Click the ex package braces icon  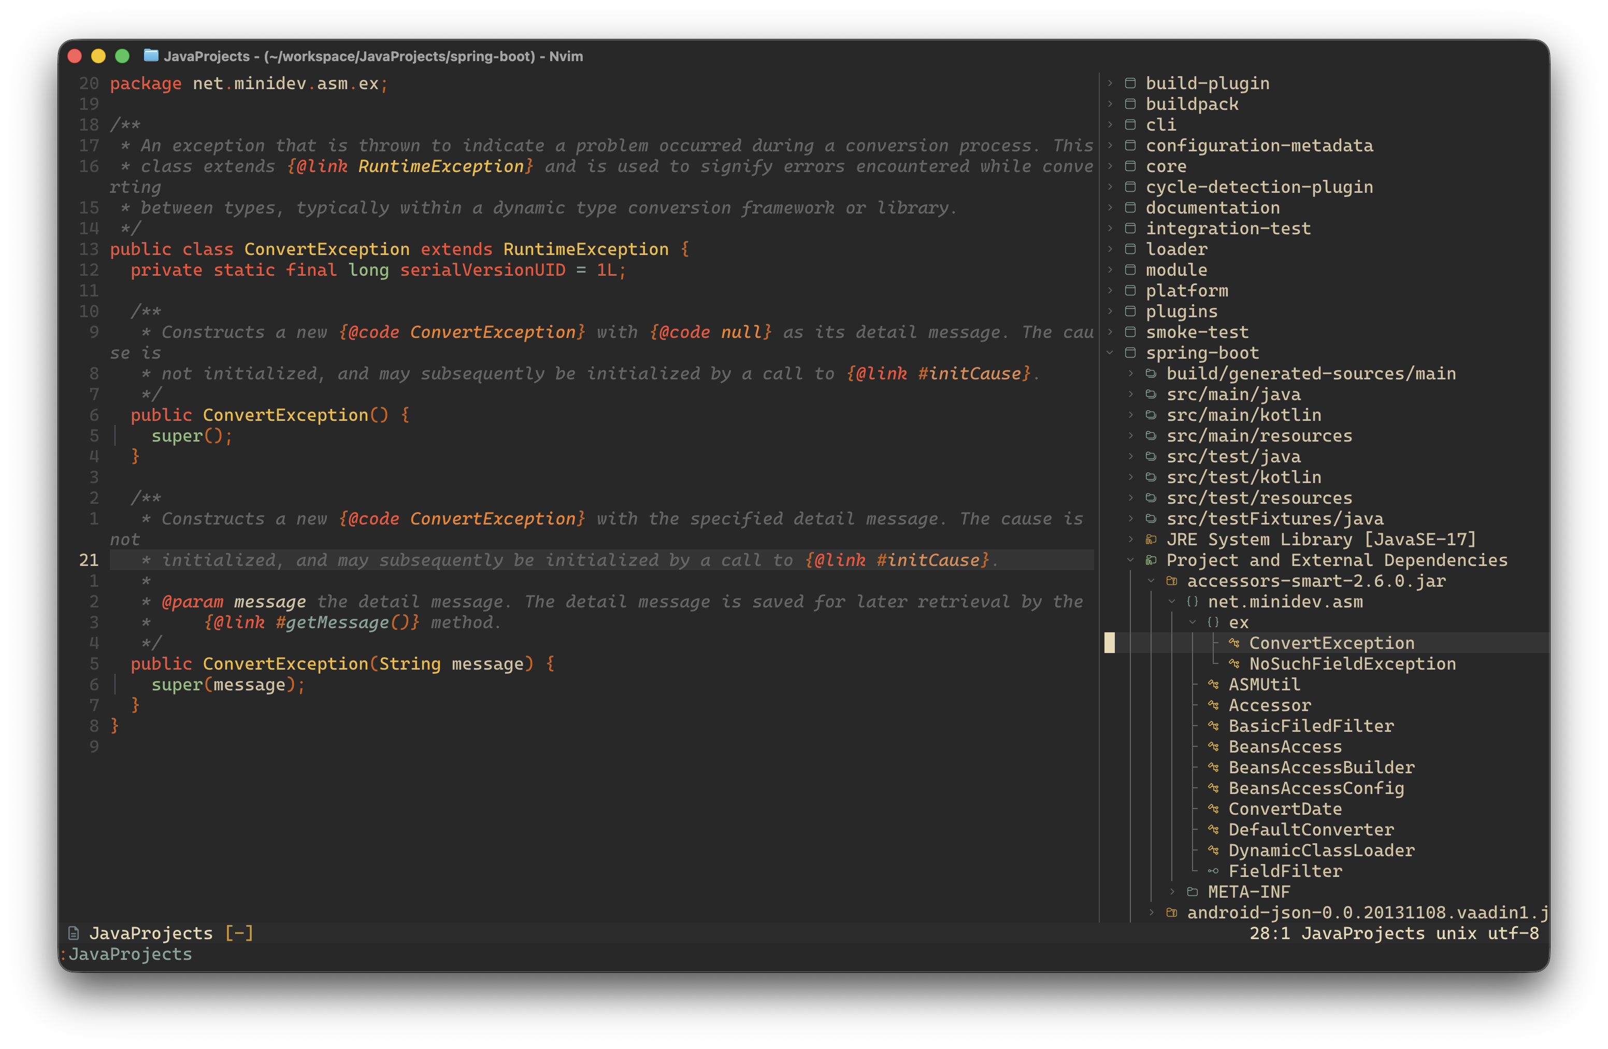tap(1213, 622)
